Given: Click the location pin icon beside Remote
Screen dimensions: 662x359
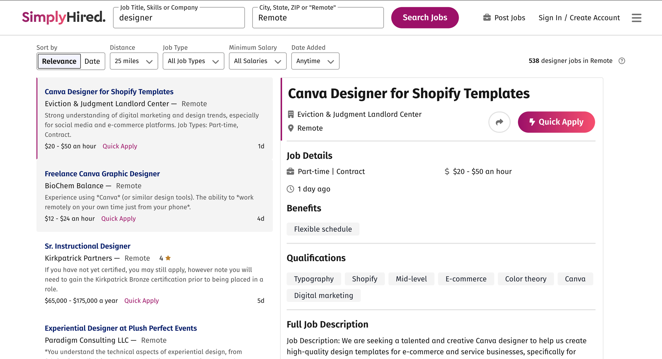Looking at the screenshot, I should tap(291, 128).
